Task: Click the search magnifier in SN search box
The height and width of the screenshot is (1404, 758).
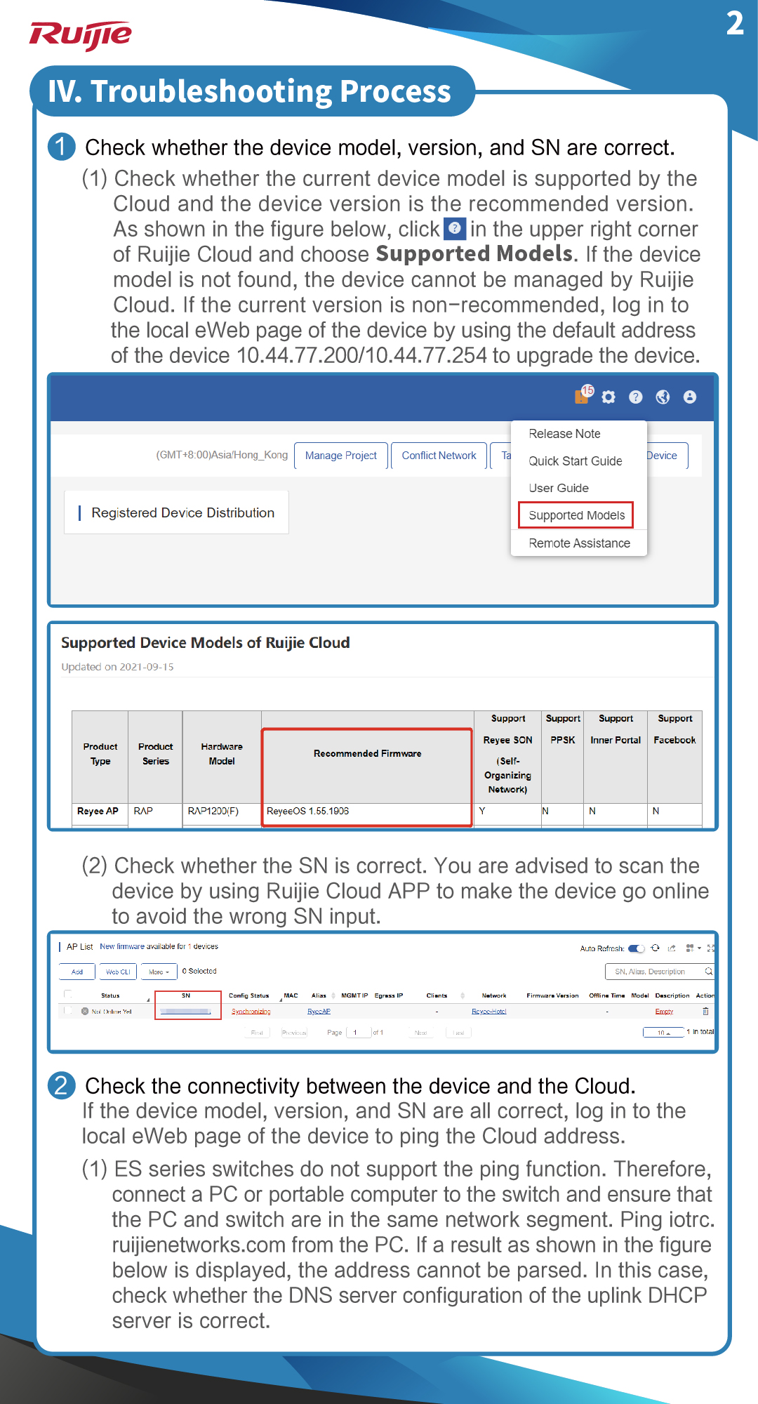Action: coord(708,972)
